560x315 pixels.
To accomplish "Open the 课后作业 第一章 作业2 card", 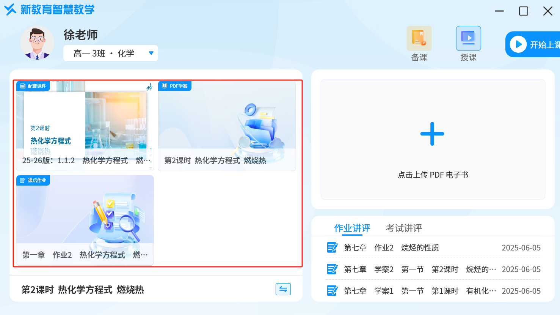I will point(85,220).
